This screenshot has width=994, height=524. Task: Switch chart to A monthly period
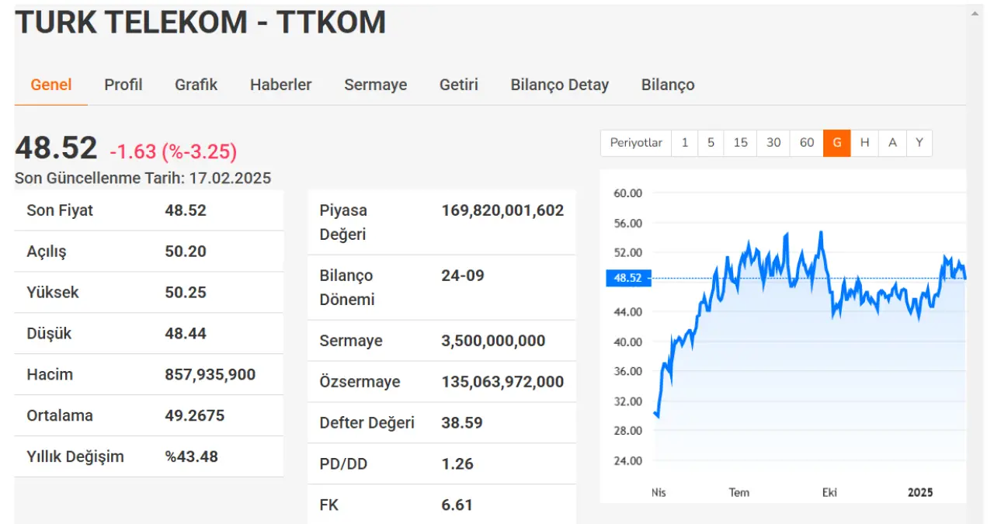pyautogui.click(x=892, y=143)
